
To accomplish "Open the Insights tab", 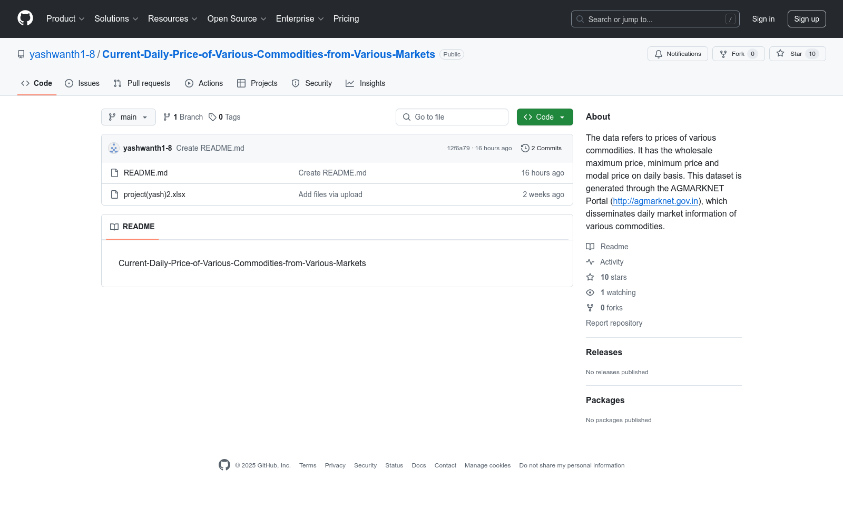I will pyautogui.click(x=366, y=83).
